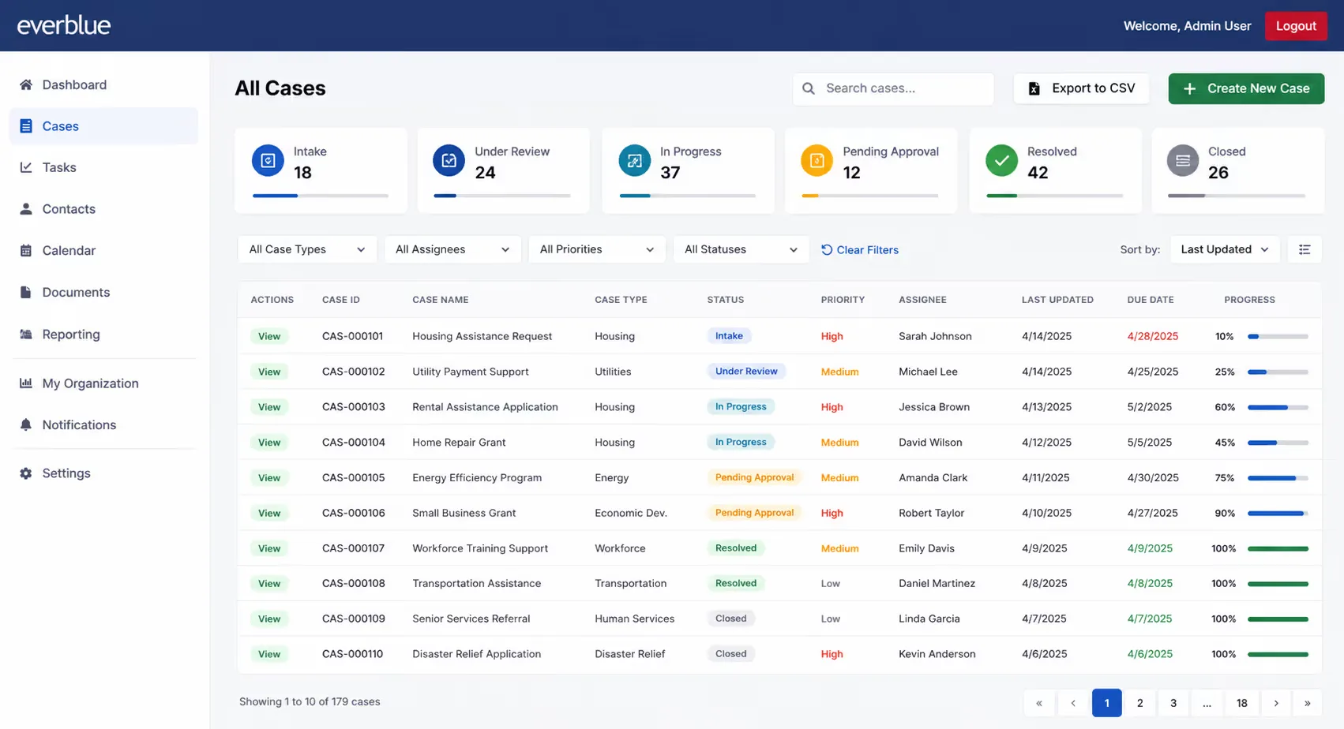
Task: Click the Pending Approval card icon
Action: [817, 161]
